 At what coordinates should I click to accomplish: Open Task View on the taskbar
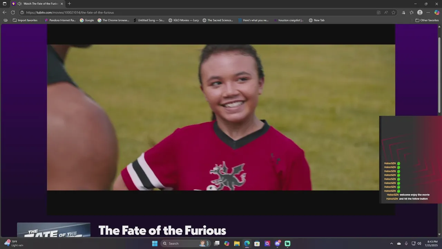click(217, 243)
